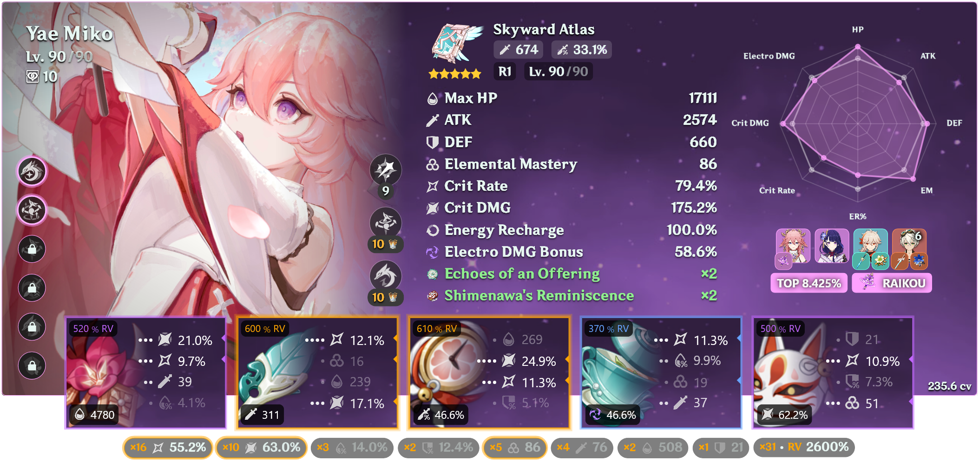
Task: Open the elemental skill talent icon
Action: (386, 223)
